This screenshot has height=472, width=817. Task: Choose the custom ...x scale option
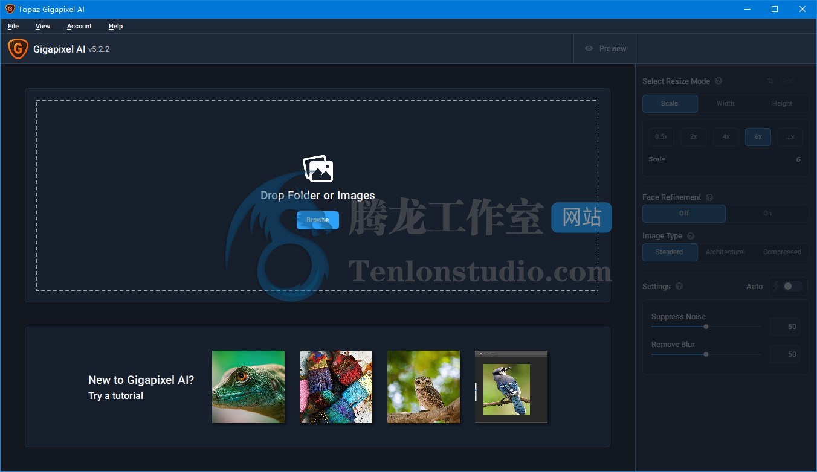[x=790, y=137]
